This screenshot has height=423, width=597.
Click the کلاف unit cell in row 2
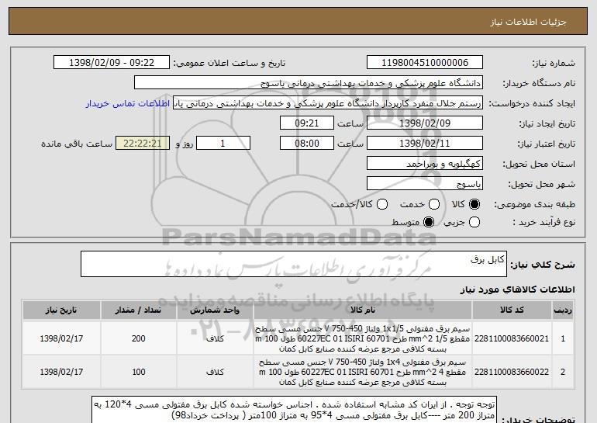(x=215, y=372)
